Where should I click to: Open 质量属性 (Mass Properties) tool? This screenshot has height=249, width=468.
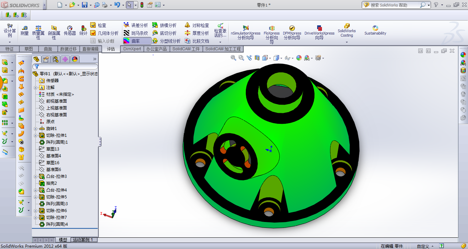tap(38, 32)
